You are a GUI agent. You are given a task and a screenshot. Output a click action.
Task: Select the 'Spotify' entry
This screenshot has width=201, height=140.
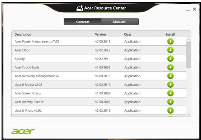(x=20, y=59)
